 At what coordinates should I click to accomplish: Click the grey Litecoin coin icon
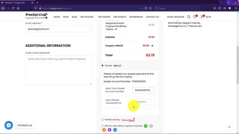click(151, 126)
